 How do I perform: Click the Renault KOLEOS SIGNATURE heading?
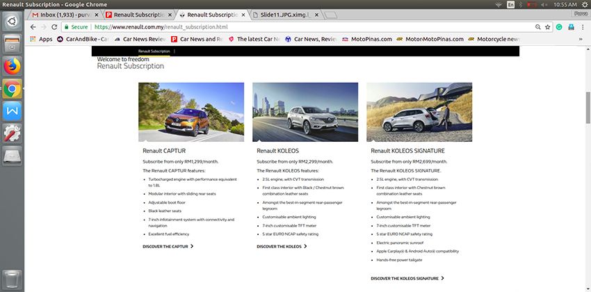point(408,151)
